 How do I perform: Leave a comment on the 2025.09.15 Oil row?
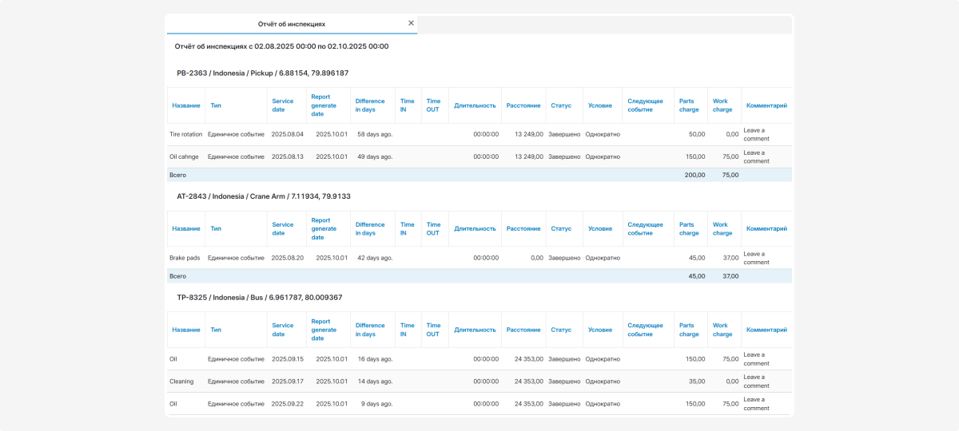(x=754, y=358)
